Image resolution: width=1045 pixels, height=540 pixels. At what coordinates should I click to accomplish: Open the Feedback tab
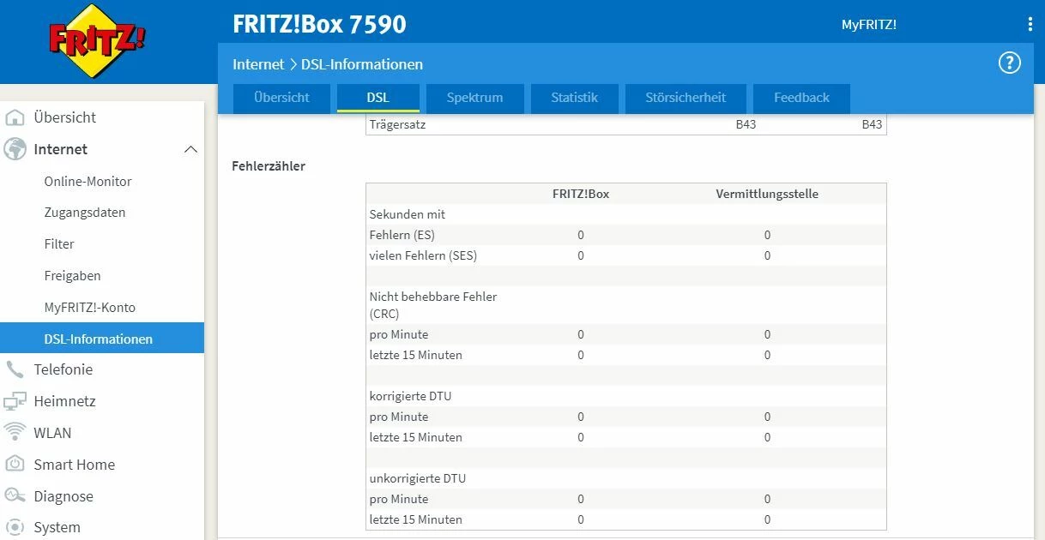pos(801,98)
